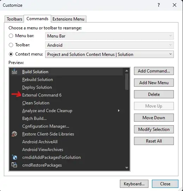Select cmdRestorePackages entry
Image resolution: width=183 pixels, height=191 pixels.
coord(66,165)
